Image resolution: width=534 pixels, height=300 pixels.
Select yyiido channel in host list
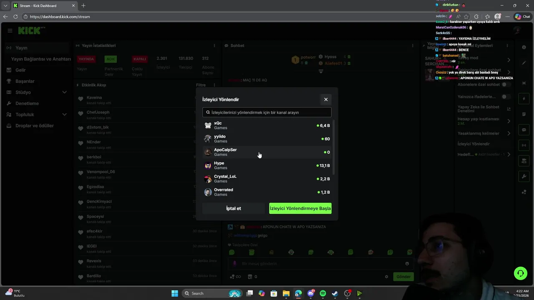[267, 139]
